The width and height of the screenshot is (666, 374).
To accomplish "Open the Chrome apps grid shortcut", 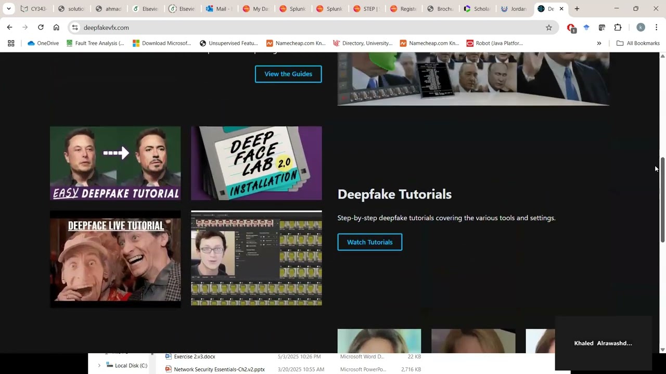I will click(x=11, y=43).
